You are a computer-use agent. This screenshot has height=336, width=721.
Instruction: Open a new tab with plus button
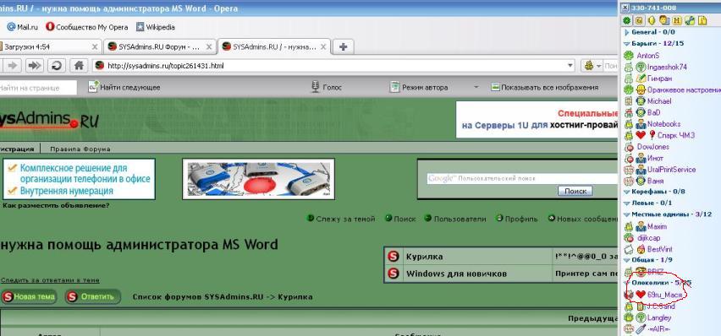pyautogui.click(x=343, y=46)
